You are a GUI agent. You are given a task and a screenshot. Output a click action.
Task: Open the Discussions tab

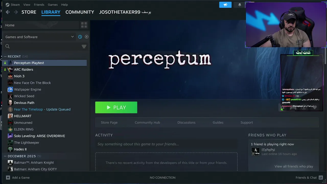pyautogui.click(x=186, y=122)
